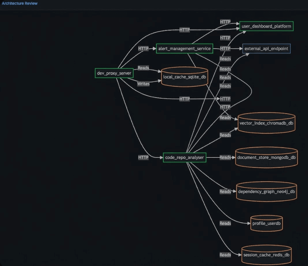
Task: Click the user_dashboard_platform node
Action: (266, 26)
